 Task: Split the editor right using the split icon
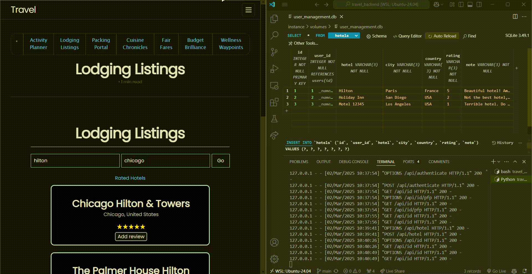pos(515,17)
